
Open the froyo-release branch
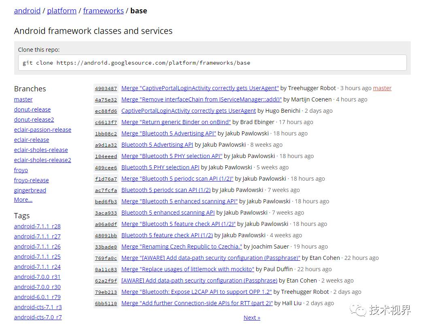pyautogui.click(x=32, y=180)
